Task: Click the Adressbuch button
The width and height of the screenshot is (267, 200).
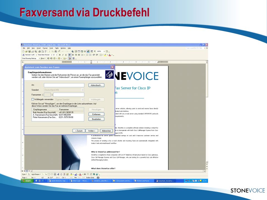Action: (x=97, y=85)
